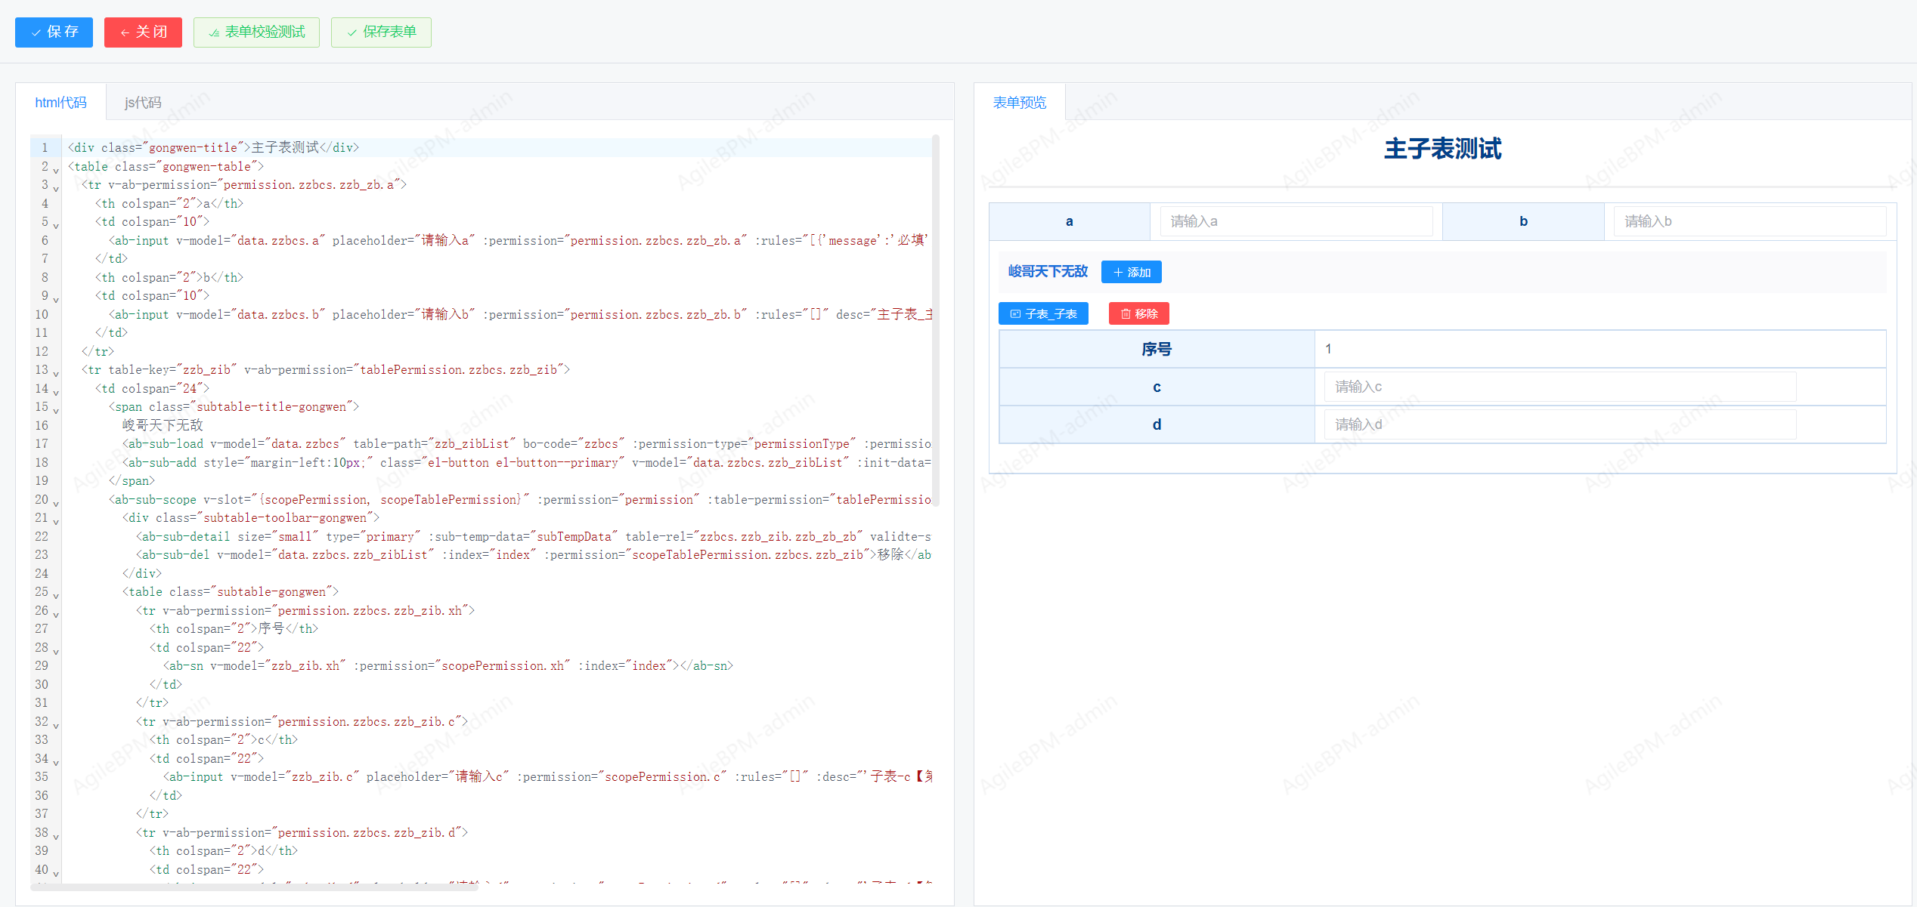This screenshot has width=1917, height=907.
Task: Click the red 关闭 button
Action: pos(143,32)
